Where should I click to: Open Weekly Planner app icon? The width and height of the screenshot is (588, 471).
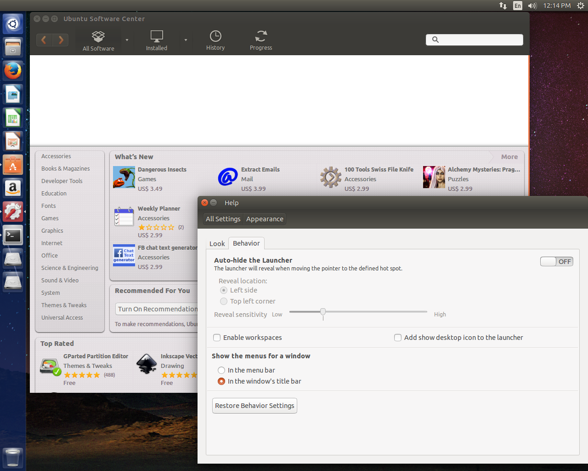[124, 217]
